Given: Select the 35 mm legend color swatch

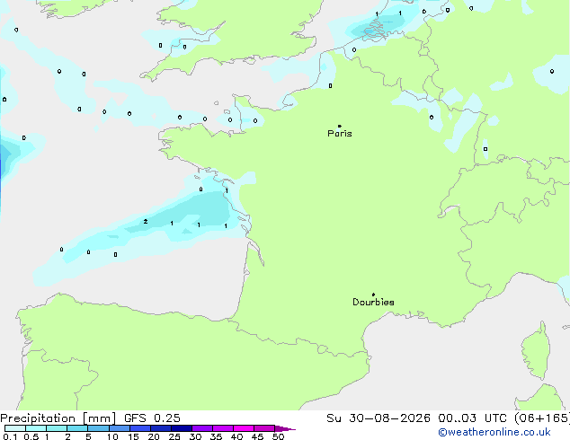Looking at the screenshot, I should (223, 428).
